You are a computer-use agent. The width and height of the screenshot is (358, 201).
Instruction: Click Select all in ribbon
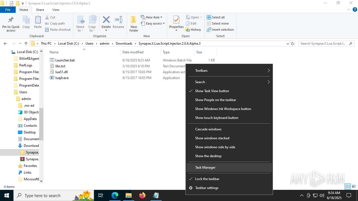pyautogui.click(x=216, y=17)
